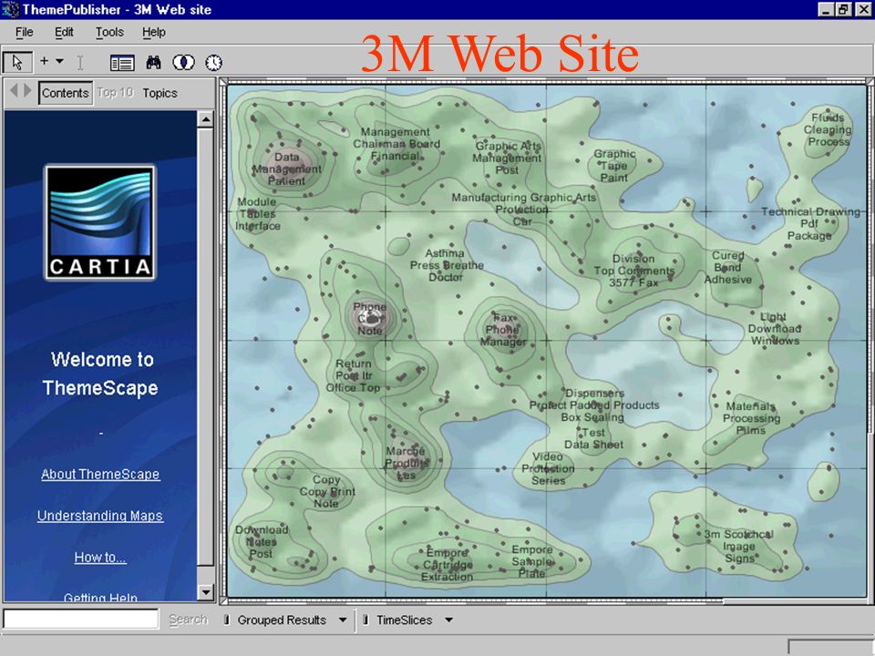
Task: Click the Dispensers Protect Padded Products label
Action: pos(594,405)
